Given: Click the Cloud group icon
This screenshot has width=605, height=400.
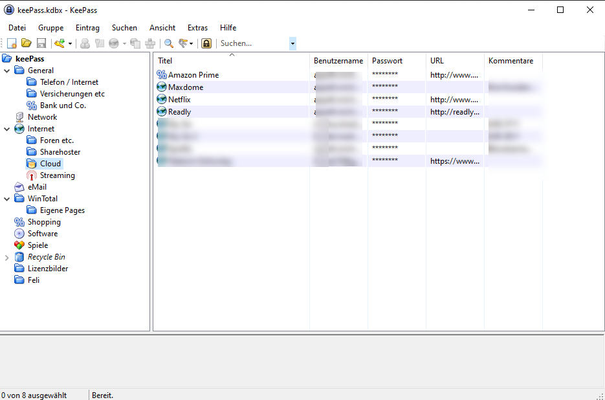Looking at the screenshot, I should tap(31, 164).
